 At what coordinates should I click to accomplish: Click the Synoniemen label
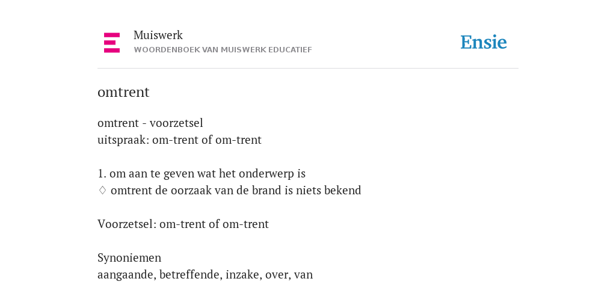[x=129, y=257]
